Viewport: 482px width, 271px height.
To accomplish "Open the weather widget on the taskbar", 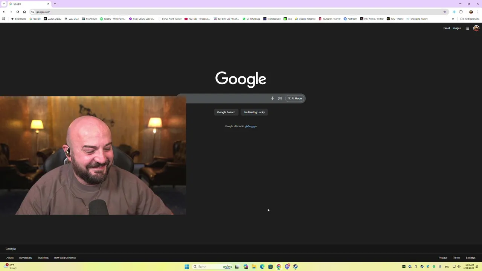I will [11, 266].
